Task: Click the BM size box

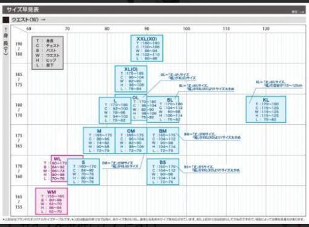Action: [x=163, y=140]
